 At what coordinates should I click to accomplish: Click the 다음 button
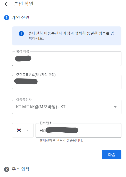point(112,155)
